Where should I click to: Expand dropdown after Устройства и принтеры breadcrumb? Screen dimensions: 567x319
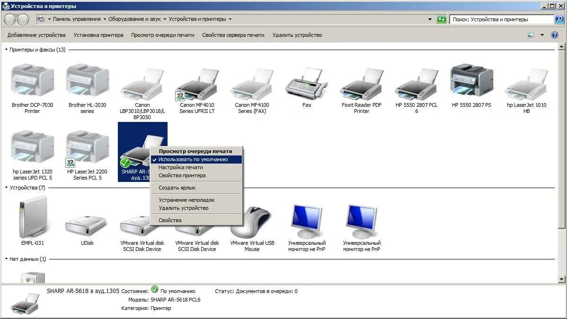(230, 19)
